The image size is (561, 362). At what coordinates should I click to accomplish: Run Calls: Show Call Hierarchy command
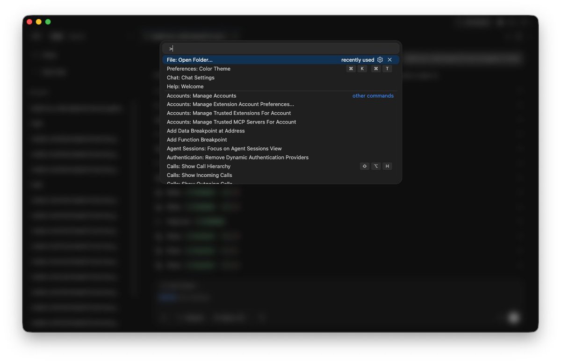(x=280, y=167)
